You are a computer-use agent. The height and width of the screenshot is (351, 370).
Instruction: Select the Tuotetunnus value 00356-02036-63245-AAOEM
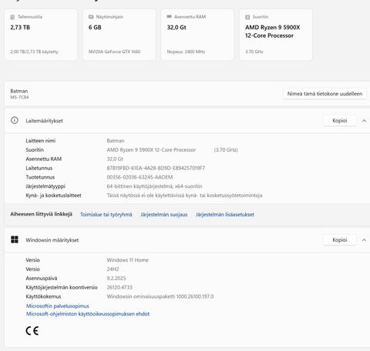tap(140, 177)
